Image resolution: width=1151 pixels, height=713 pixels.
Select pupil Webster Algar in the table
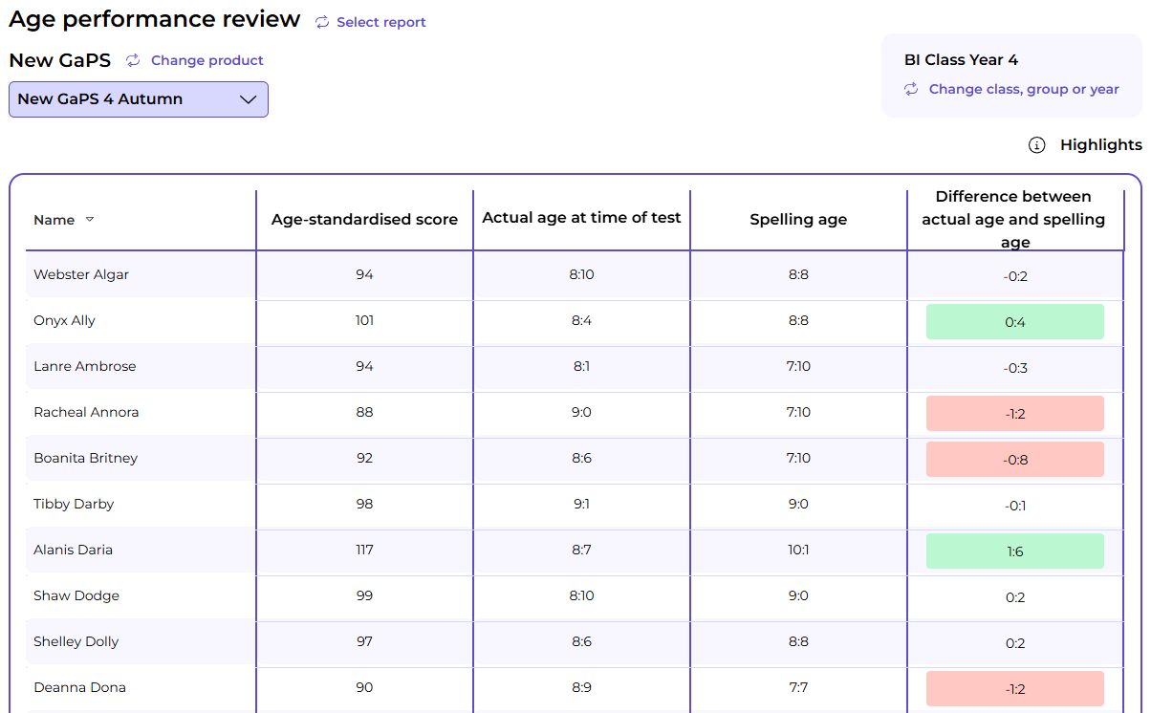[x=81, y=274]
